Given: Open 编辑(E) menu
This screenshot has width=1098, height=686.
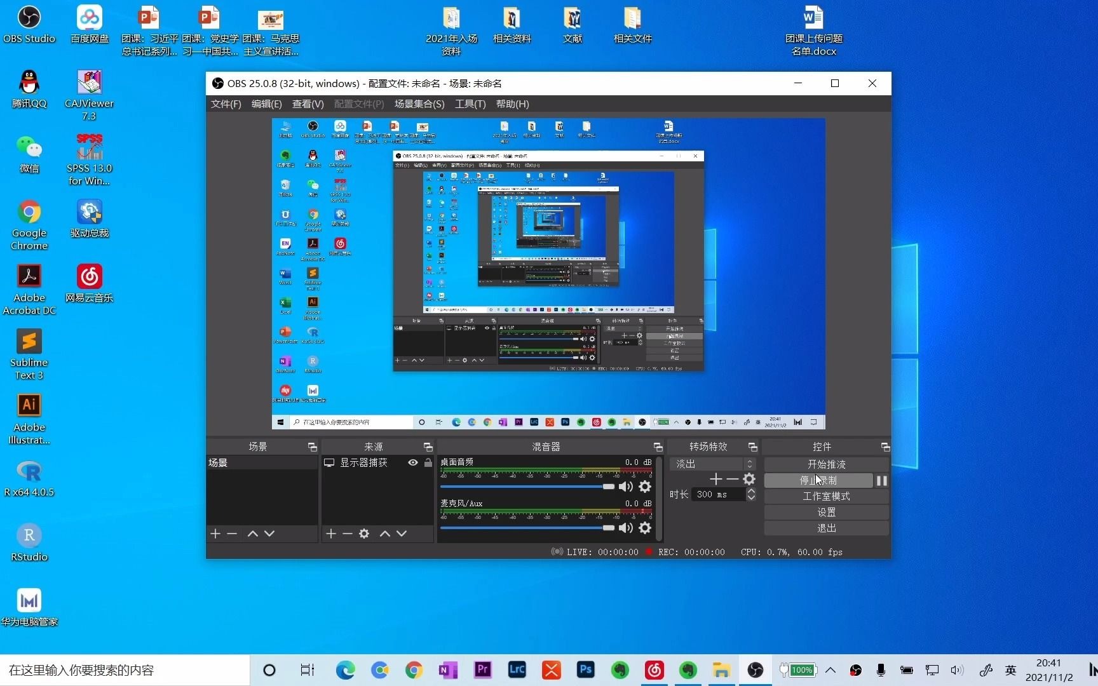Looking at the screenshot, I should (266, 104).
